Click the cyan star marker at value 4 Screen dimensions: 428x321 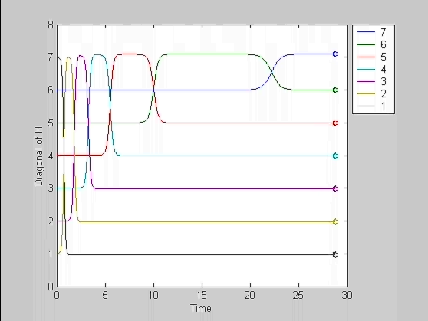(x=335, y=156)
